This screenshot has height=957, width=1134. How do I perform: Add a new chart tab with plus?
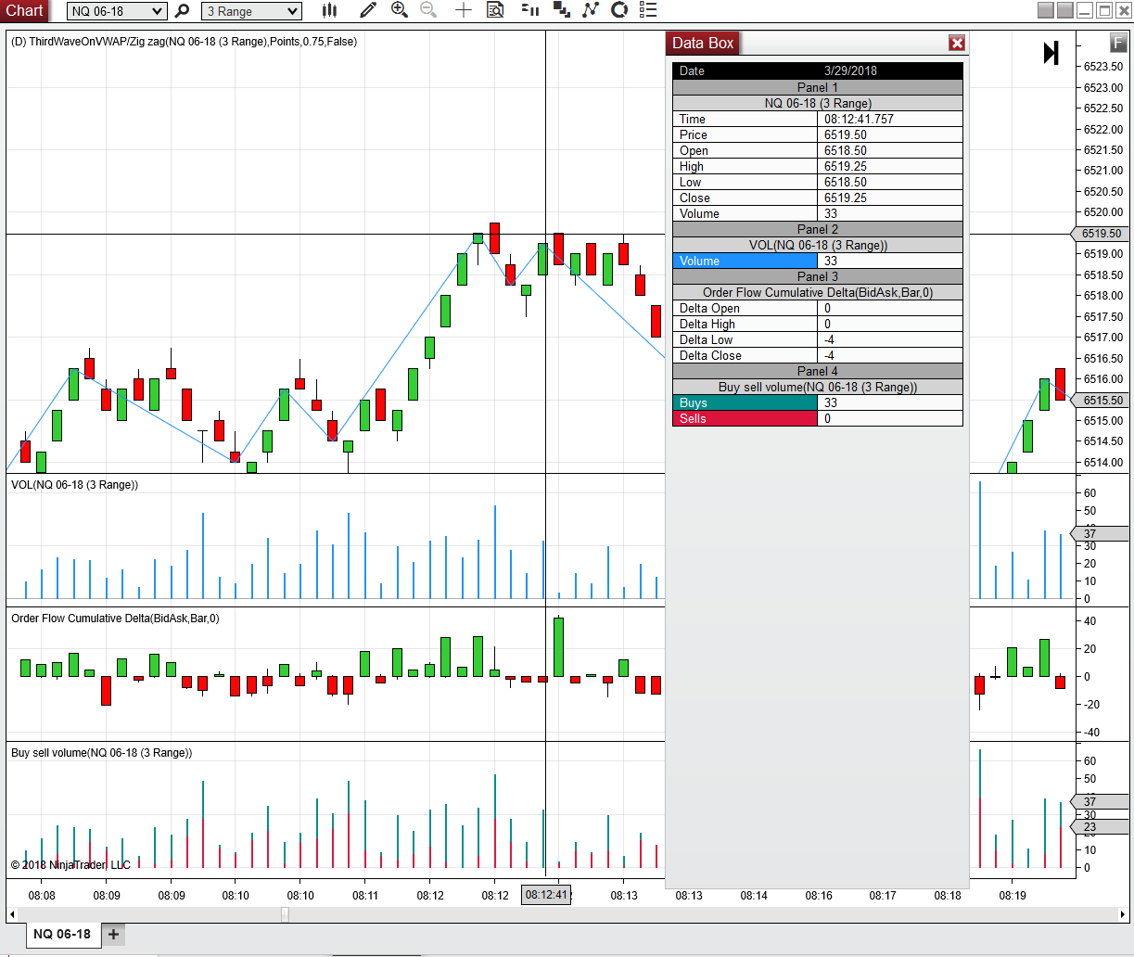click(113, 934)
